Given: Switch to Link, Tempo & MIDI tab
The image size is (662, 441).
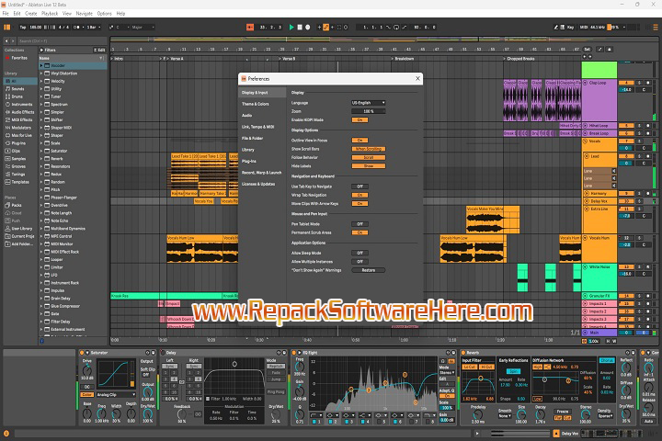Looking at the screenshot, I should (x=257, y=127).
